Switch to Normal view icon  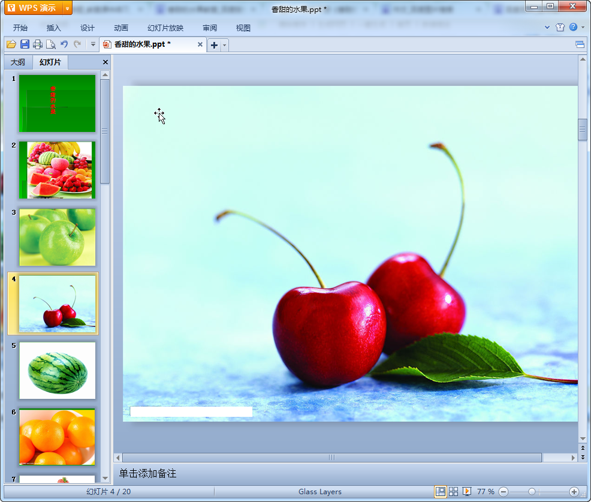click(x=440, y=491)
